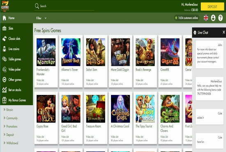226x152 pixels.
Task: Click the Home house icon
Action: [x=5, y=18]
